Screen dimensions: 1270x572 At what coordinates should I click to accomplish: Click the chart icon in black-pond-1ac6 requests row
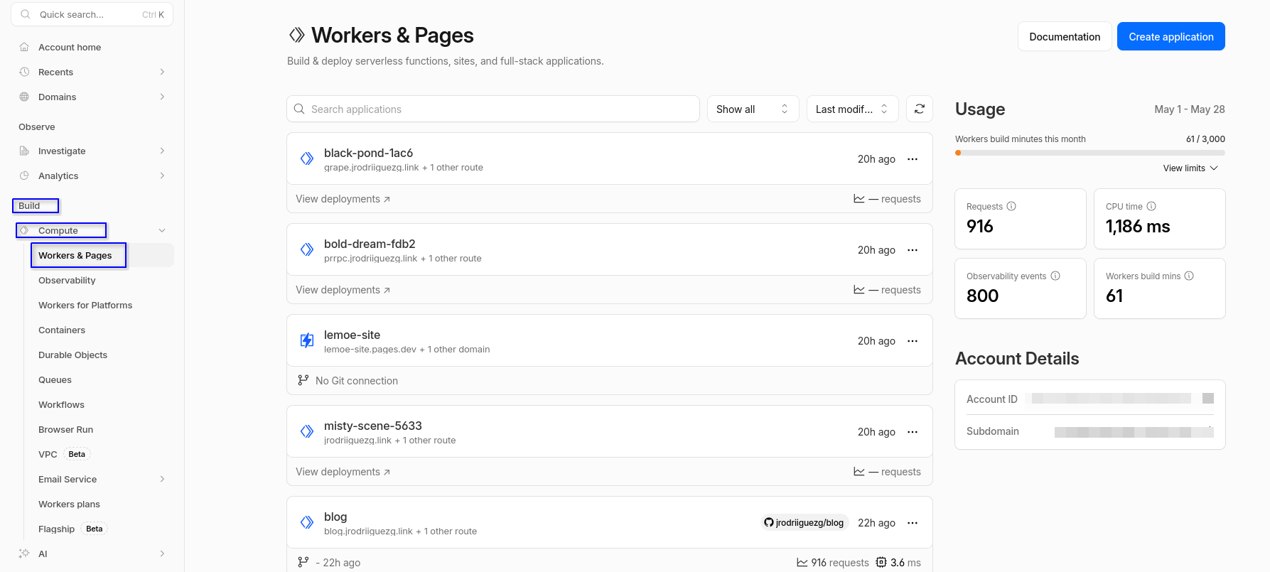pos(859,199)
